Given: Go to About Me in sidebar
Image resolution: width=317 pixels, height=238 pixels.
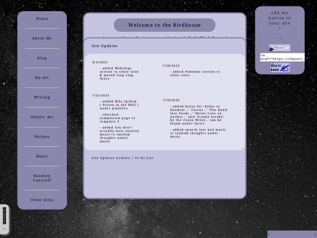Looking at the screenshot, I should click(x=42, y=38).
